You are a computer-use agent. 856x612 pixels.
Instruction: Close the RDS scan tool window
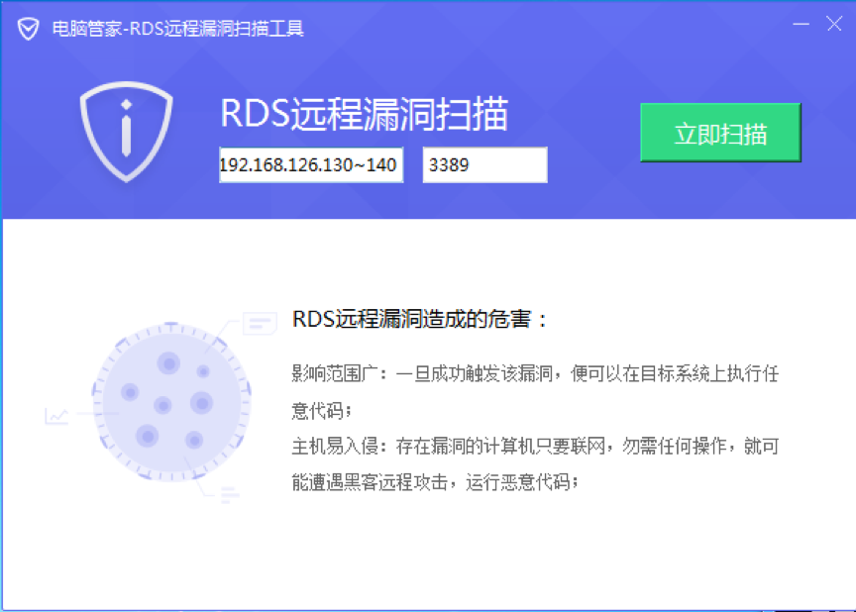(x=834, y=24)
